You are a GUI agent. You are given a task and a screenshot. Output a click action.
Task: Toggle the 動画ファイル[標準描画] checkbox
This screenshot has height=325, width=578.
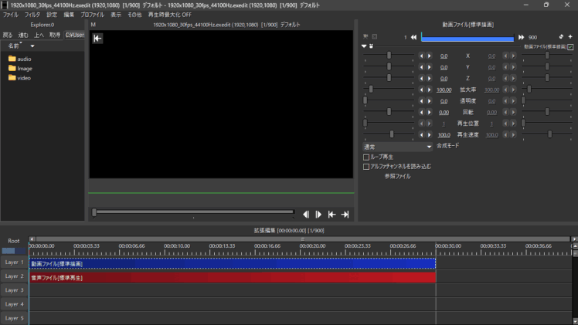tap(570, 46)
